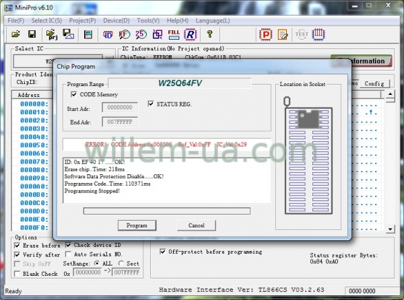The width and height of the screenshot is (404, 300).
Task: Click the programming progress bar
Action: (x=167, y=211)
